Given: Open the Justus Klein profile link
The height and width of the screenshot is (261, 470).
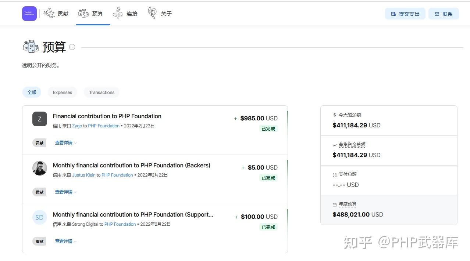Looking at the screenshot, I should click(84, 175).
